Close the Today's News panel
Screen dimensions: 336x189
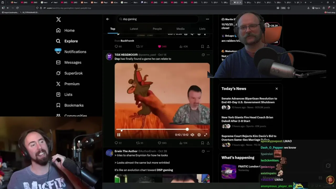pos(277,89)
